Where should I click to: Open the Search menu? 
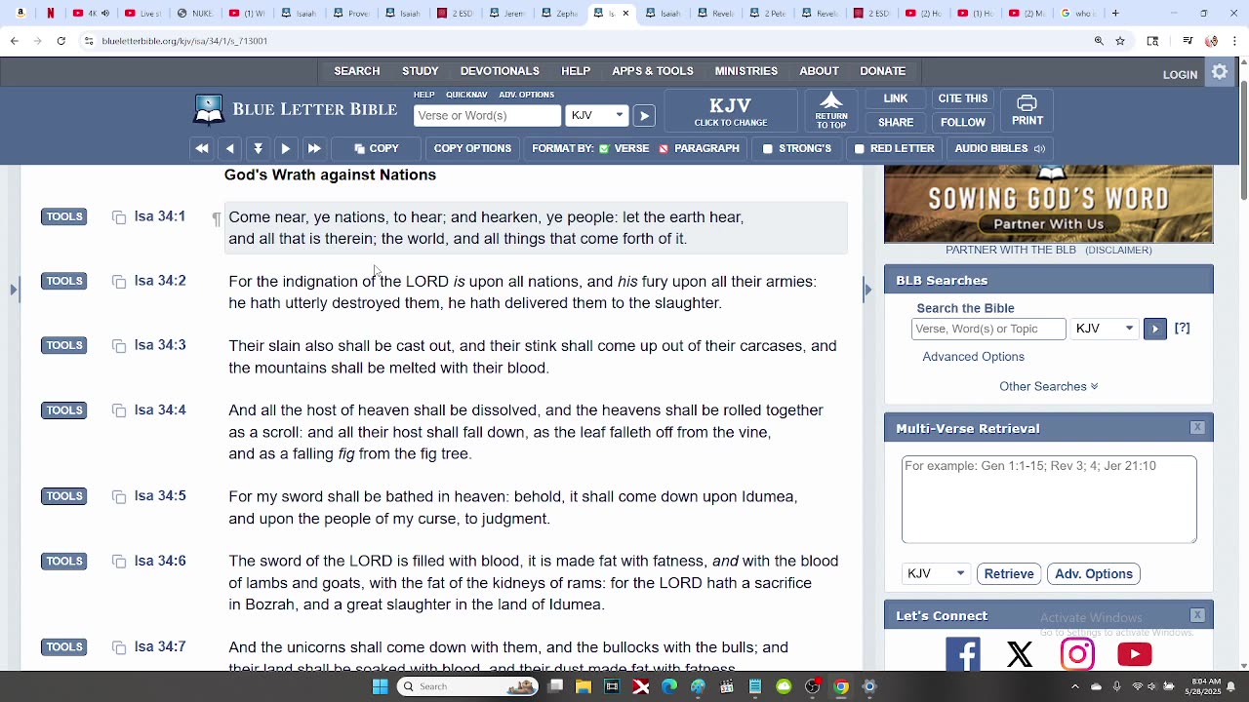[x=357, y=71]
